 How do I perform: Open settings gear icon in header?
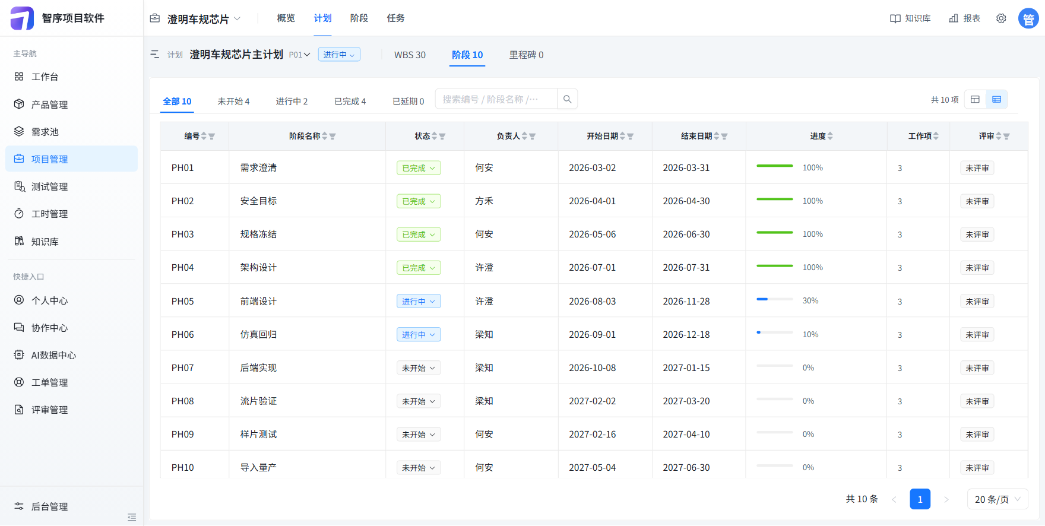(1001, 18)
